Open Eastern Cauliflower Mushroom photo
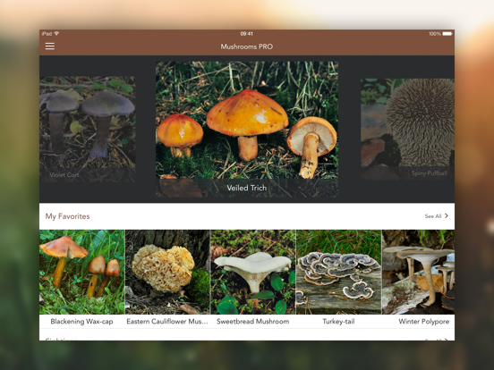Screen dimensions: 494x370 [167, 272]
